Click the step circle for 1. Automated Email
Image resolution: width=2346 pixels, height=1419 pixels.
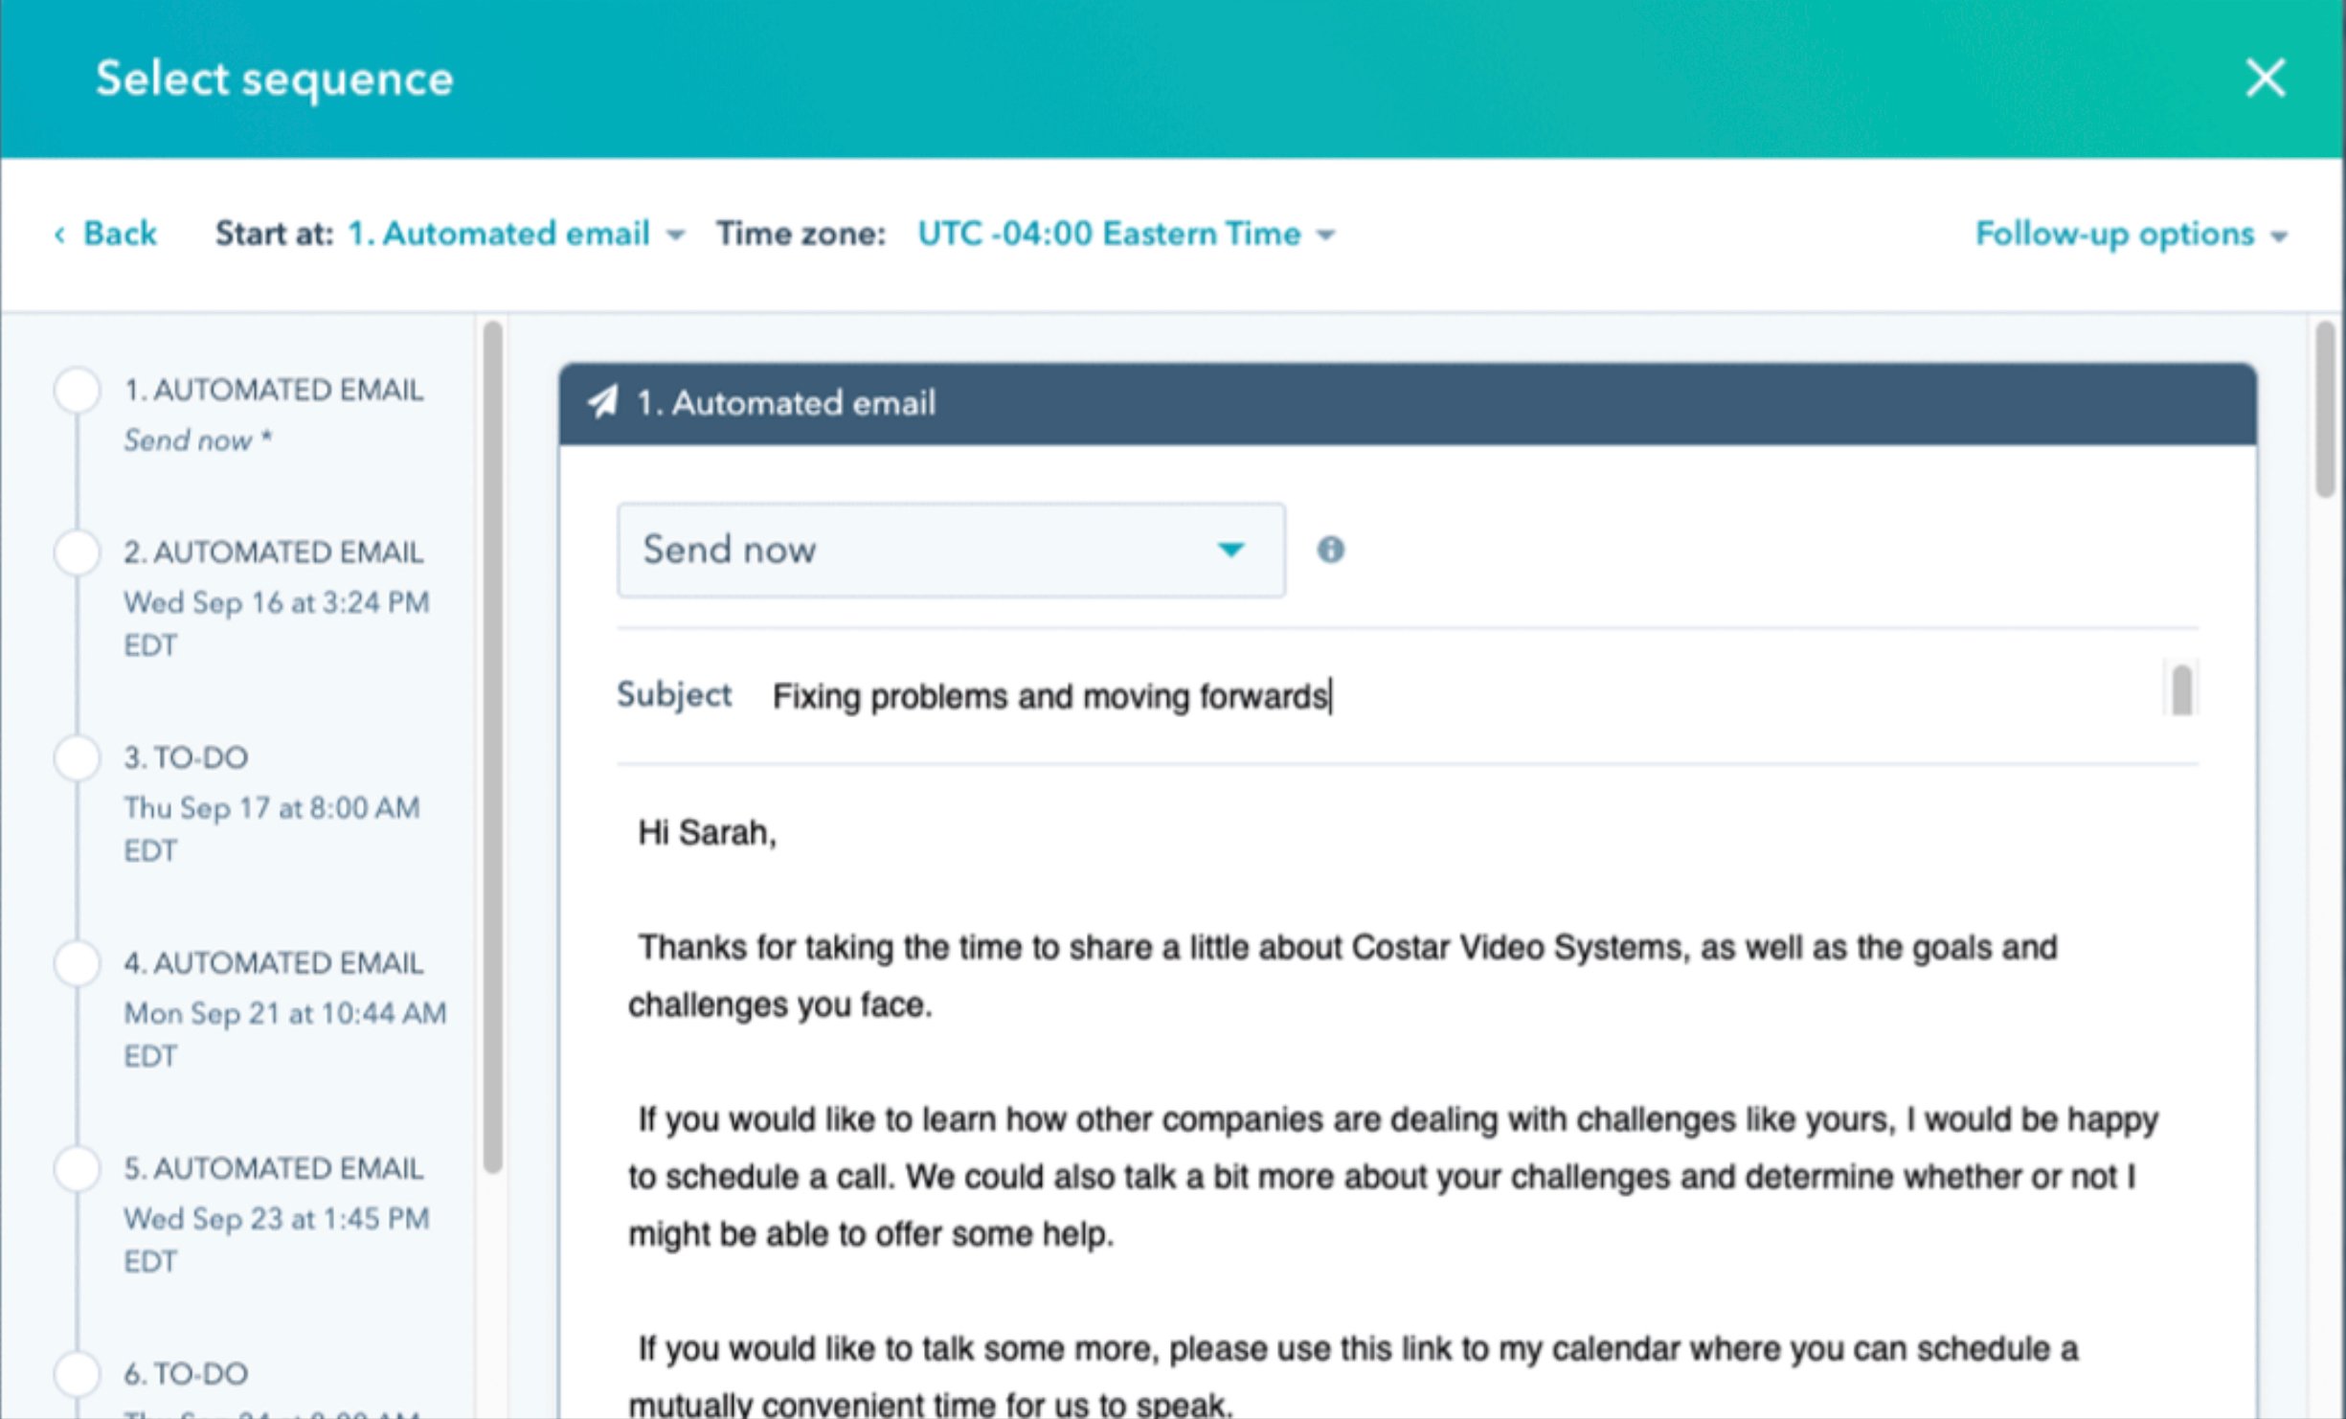pos(78,391)
